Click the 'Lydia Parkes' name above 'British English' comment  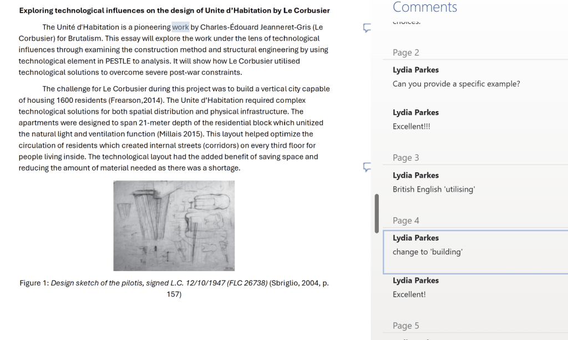coord(415,175)
